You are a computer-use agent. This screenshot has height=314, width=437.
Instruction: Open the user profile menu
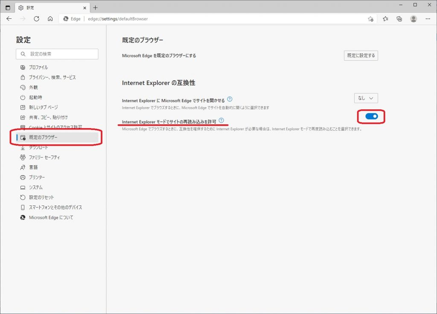pos(414,19)
